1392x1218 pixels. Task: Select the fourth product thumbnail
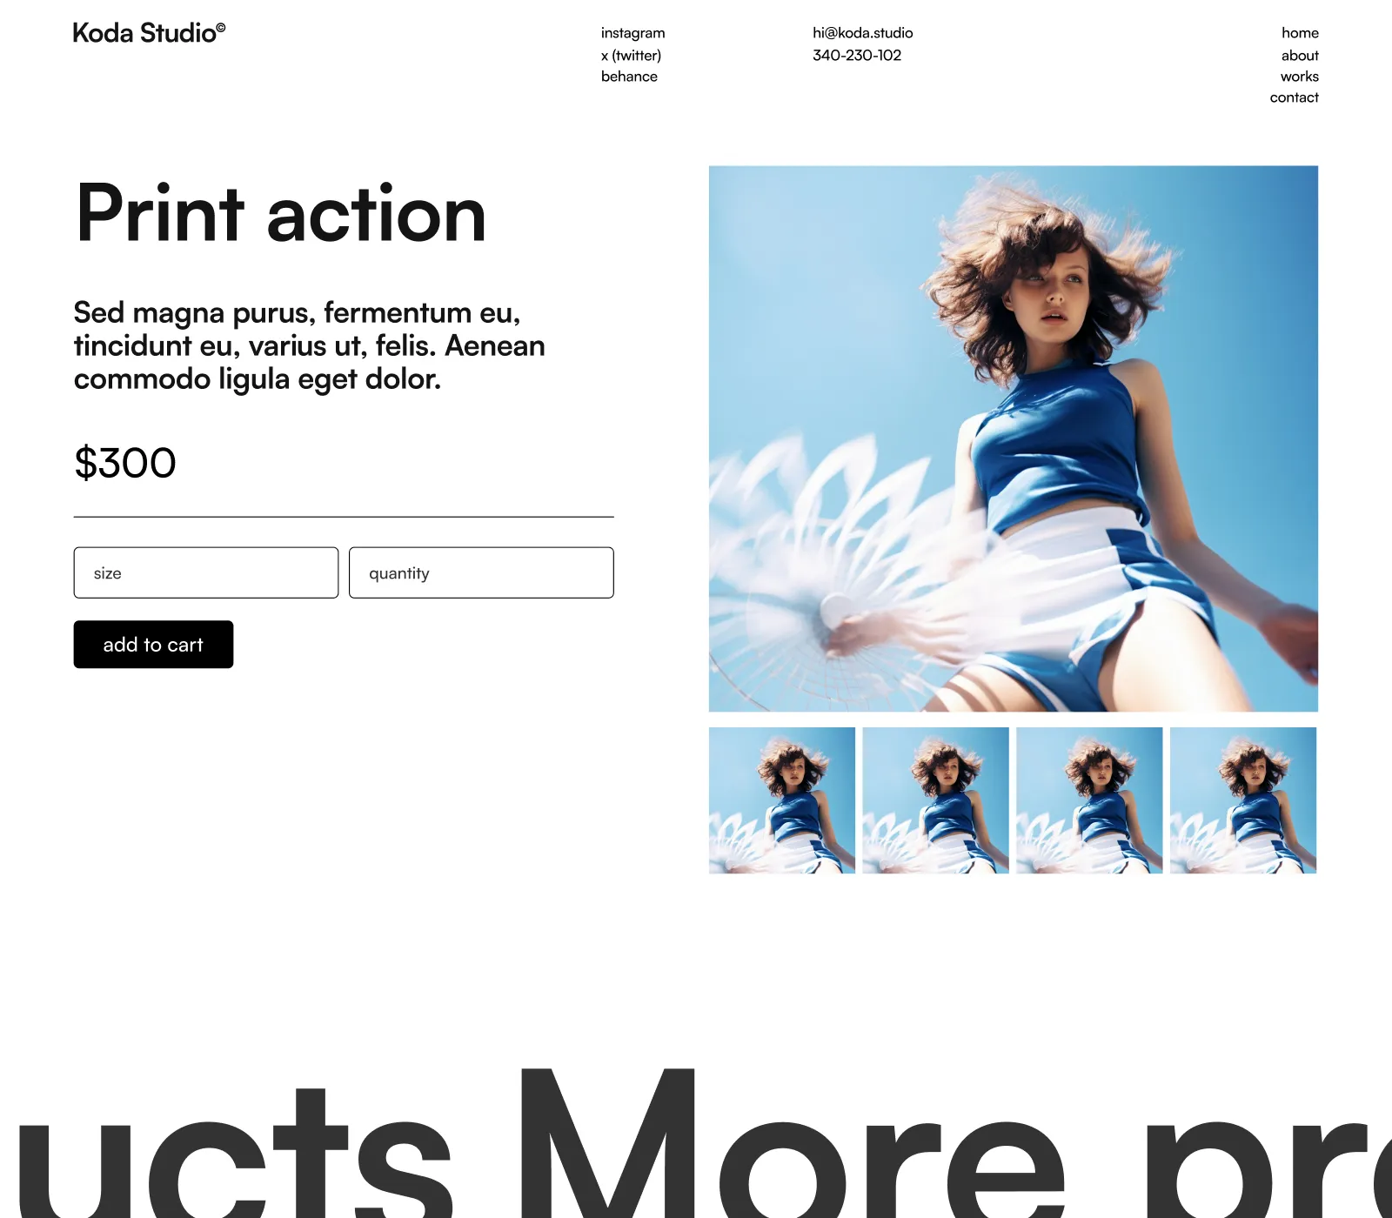pyautogui.click(x=1243, y=800)
